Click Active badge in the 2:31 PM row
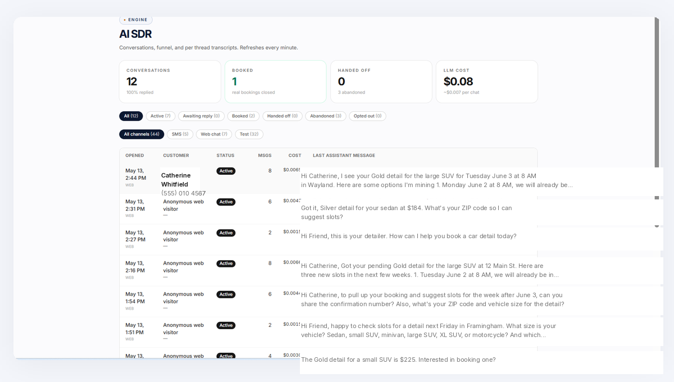This screenshot has width=674, height=382. [226, 202]
